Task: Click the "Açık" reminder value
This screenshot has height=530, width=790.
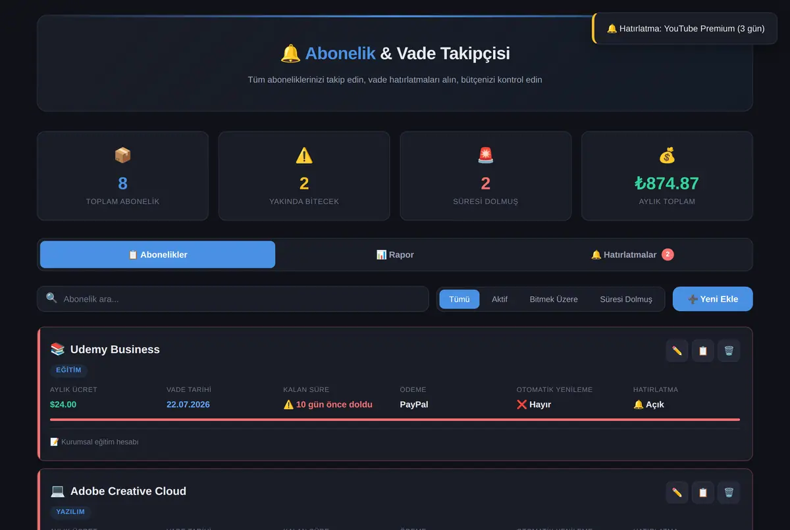Action: [648, 404]
